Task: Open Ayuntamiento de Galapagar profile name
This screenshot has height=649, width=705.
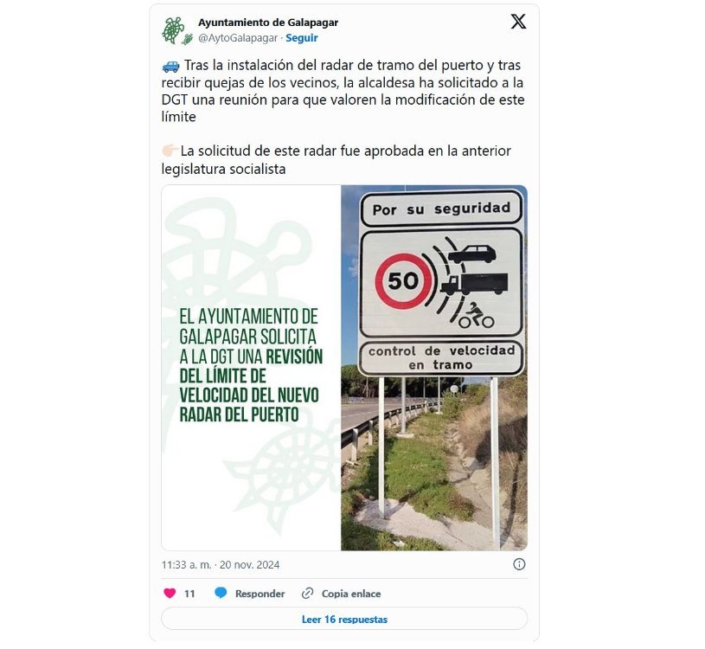Action: [x=268, y=22]
